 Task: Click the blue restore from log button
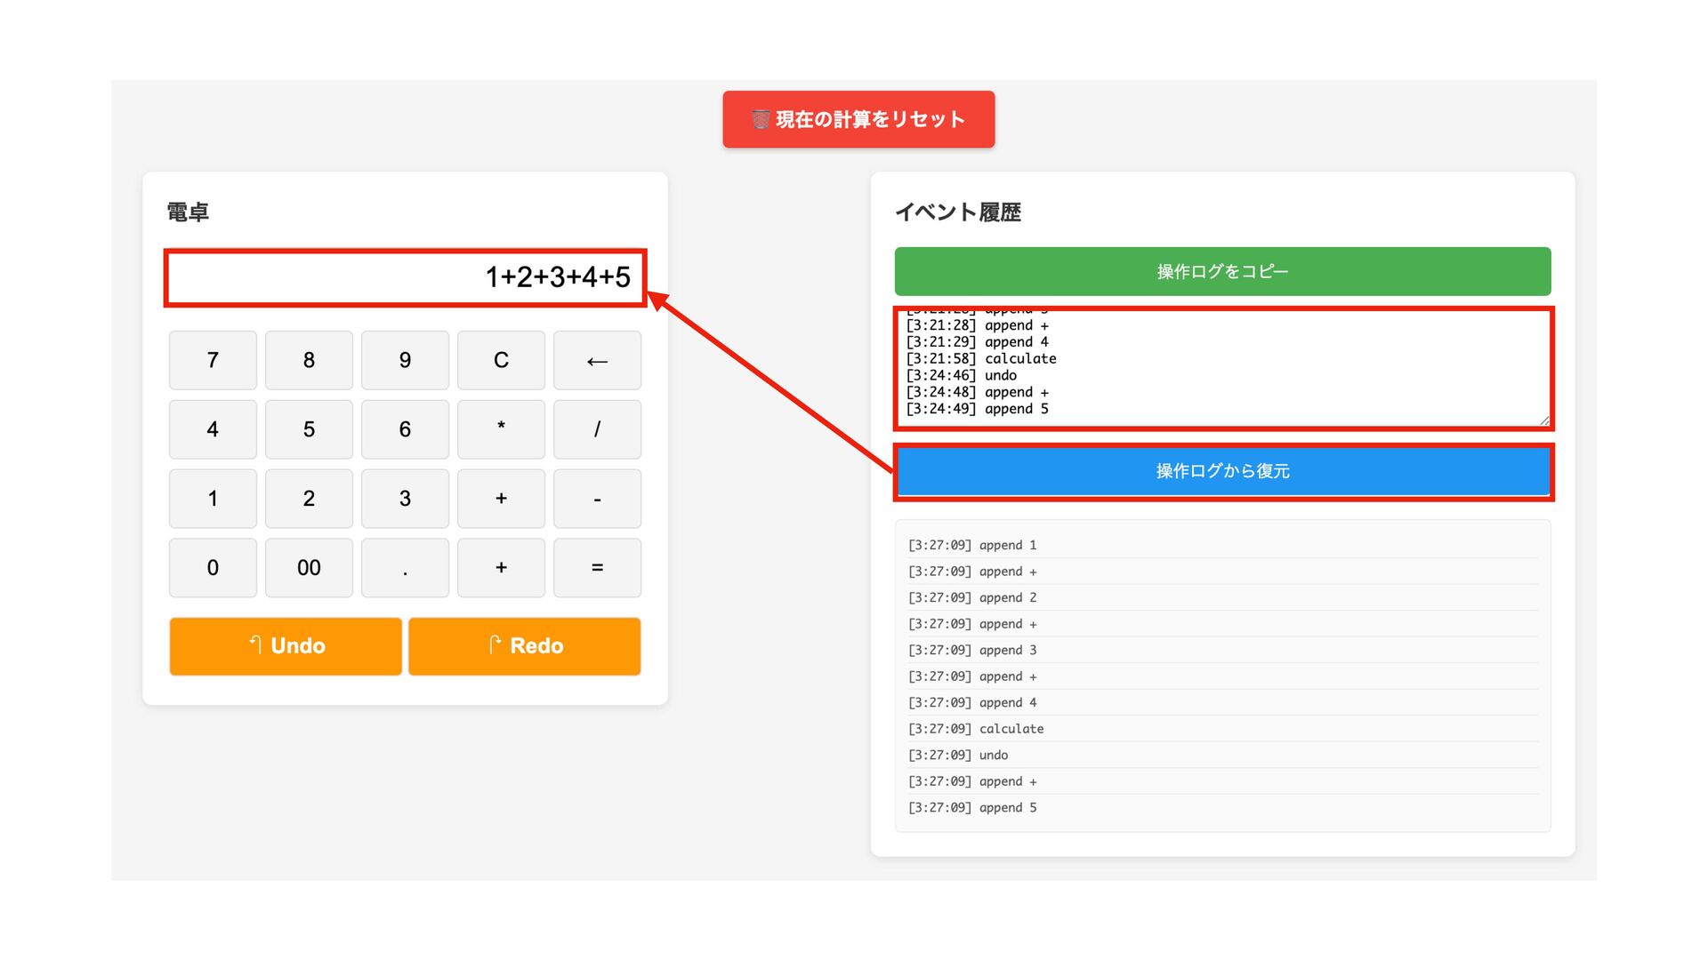[1222, 471]
